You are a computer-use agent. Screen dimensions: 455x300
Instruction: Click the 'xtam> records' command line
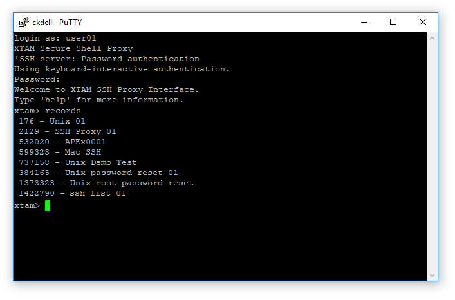coord(48,111)
